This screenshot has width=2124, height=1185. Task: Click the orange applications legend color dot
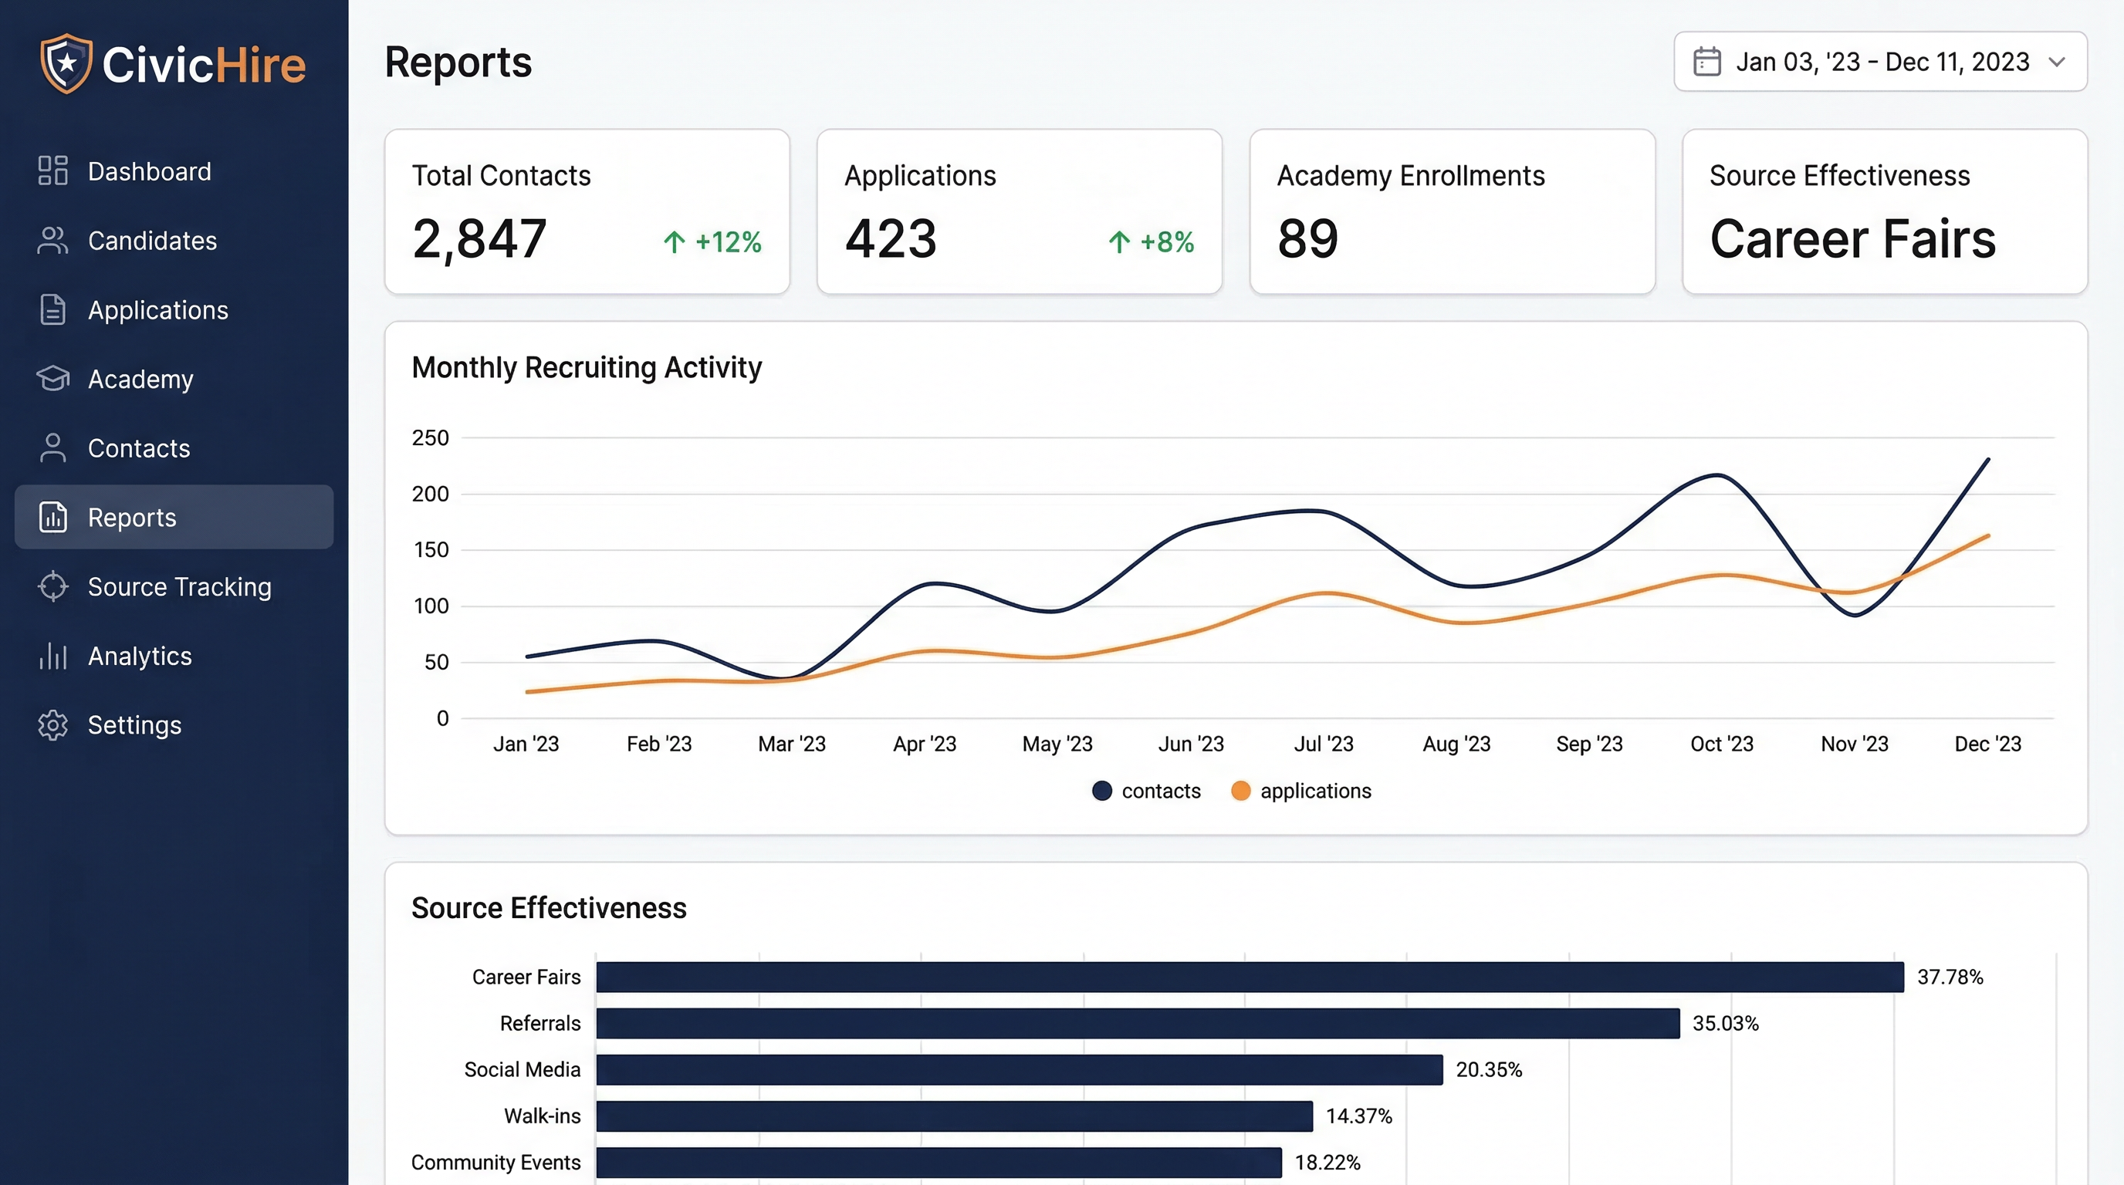[x=1242, y=790]
